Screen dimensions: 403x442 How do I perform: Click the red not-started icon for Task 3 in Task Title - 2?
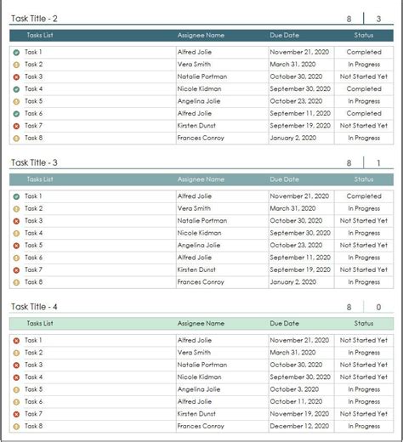click(16, 77)
